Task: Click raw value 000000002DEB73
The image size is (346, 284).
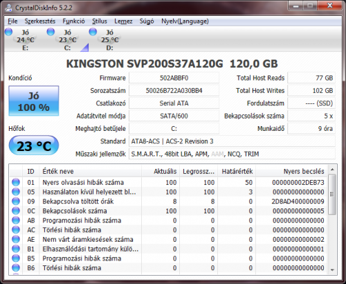Action: [x=298, y=182]
